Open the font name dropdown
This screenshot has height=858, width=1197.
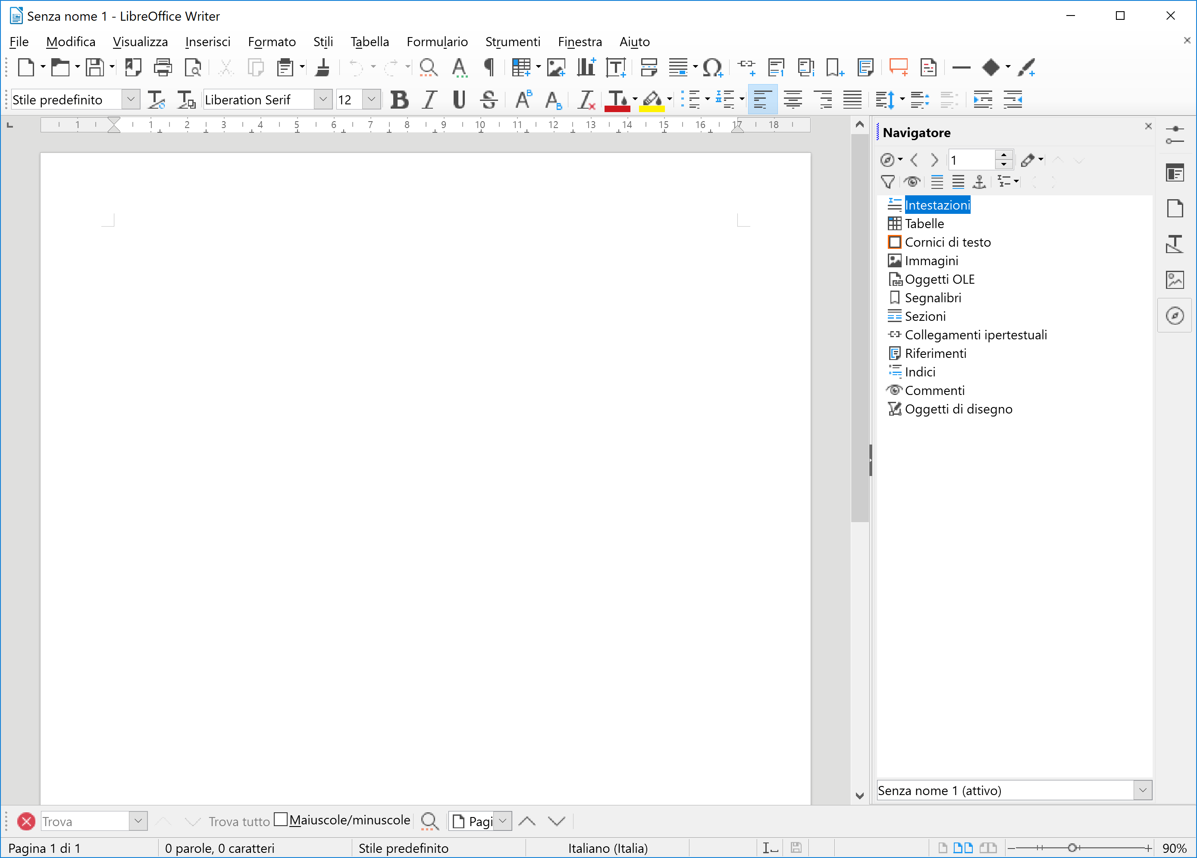323,100
